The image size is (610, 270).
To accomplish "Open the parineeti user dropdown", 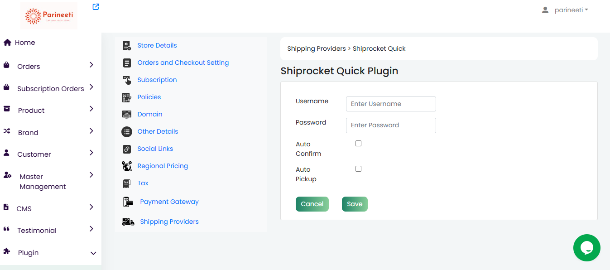I will [x=566, y=10].
